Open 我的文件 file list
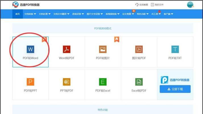This screenshot has height=114, width=203. pyautogui.click(x=157, y=5)
